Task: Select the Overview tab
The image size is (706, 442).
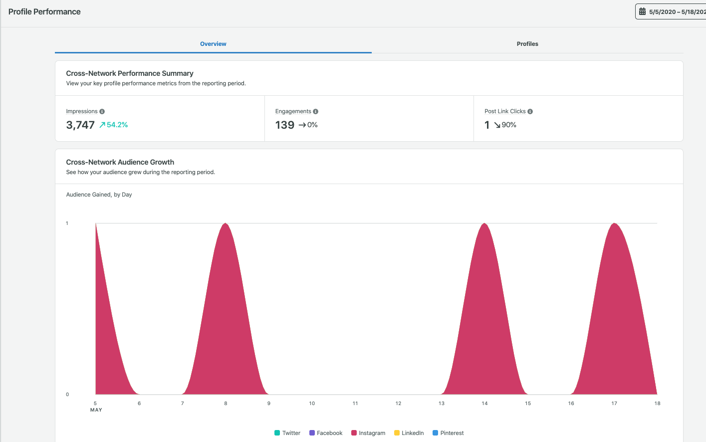Action: coord(213,44)
